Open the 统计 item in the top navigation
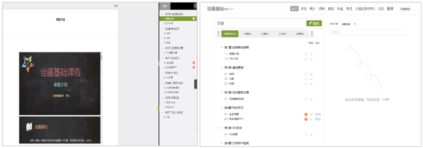423x148 pixels. (x=313, y=9)
